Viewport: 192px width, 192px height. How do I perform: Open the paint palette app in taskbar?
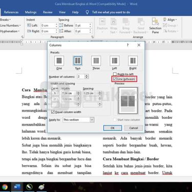(x=41, y=187)
